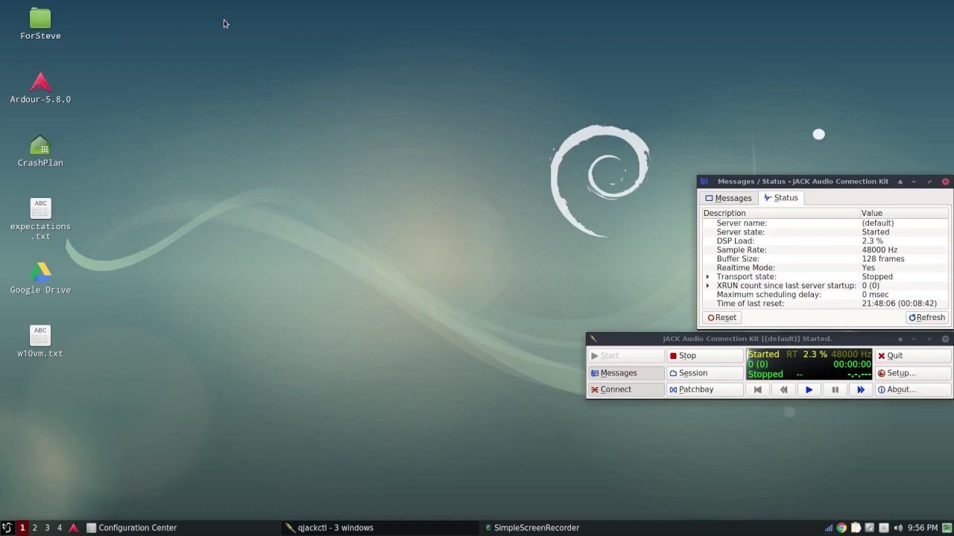Shade the JACK Audio Connection Kit control window
The width and height of the screenshot is (954, 536).
[x=900, y=339]
